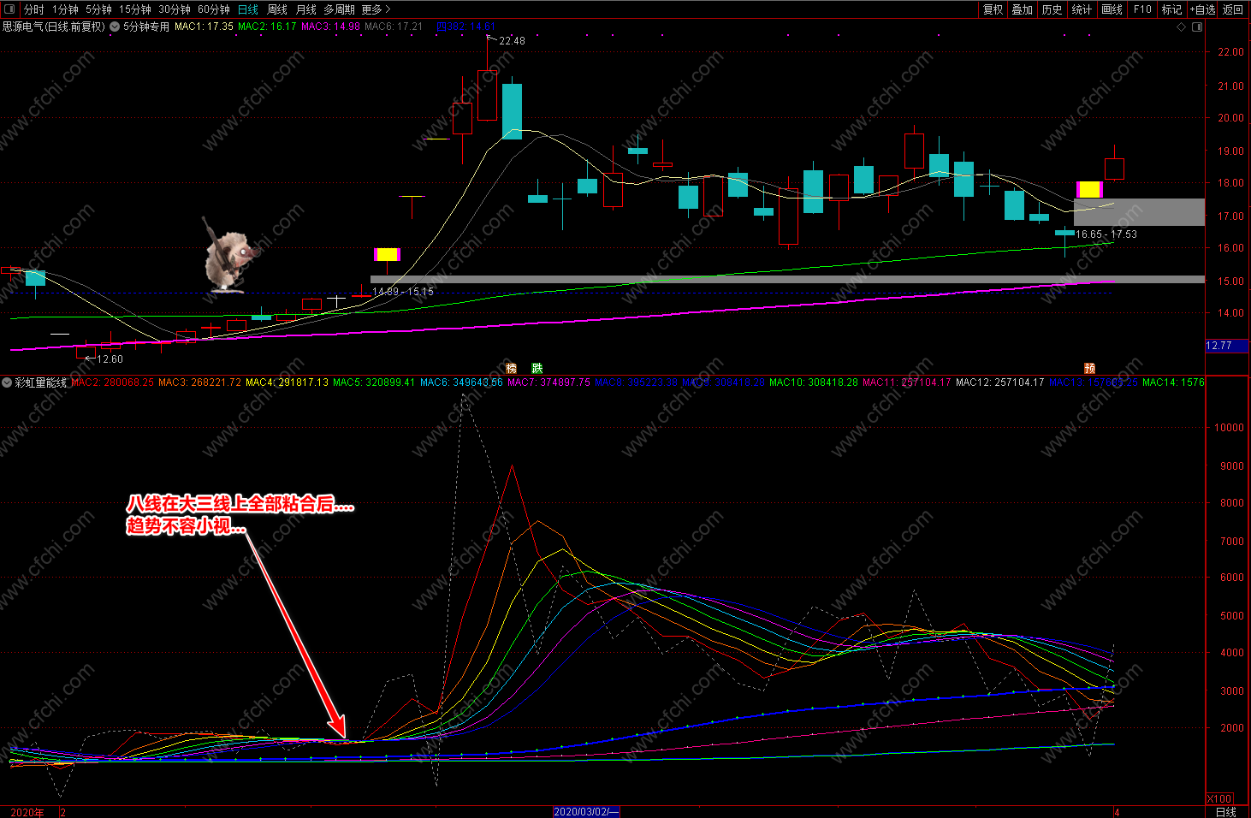Click the 12.77 price tag on axis
1251x818 pixels.
1226,346
